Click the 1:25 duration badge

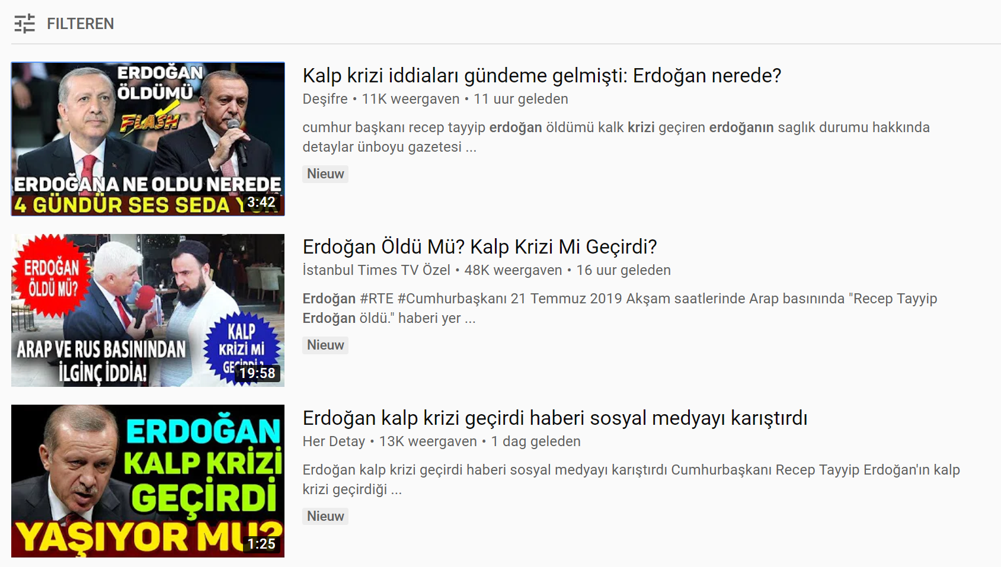(x=261, y=544)
